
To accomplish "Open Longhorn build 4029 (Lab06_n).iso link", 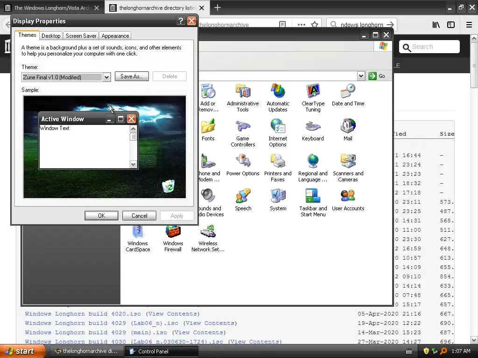I will point(101,323).
